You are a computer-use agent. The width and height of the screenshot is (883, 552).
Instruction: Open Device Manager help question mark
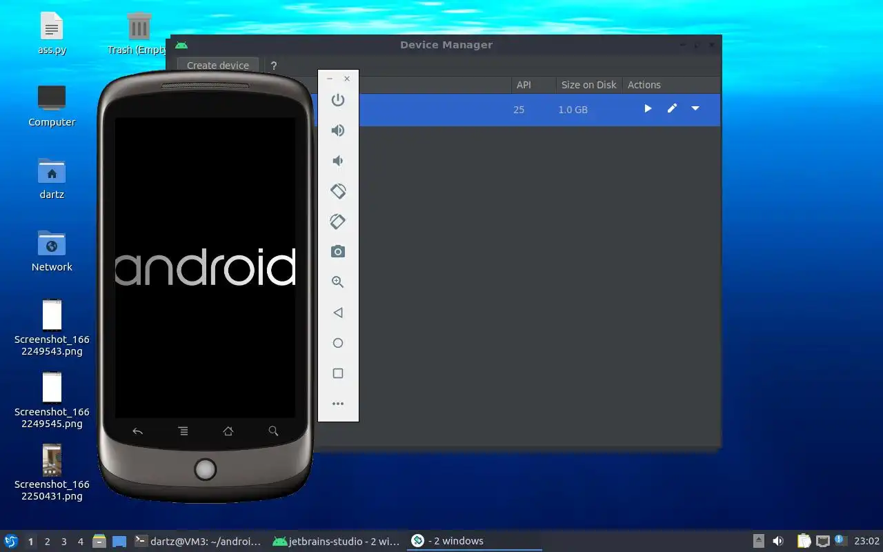click(274, 66)
